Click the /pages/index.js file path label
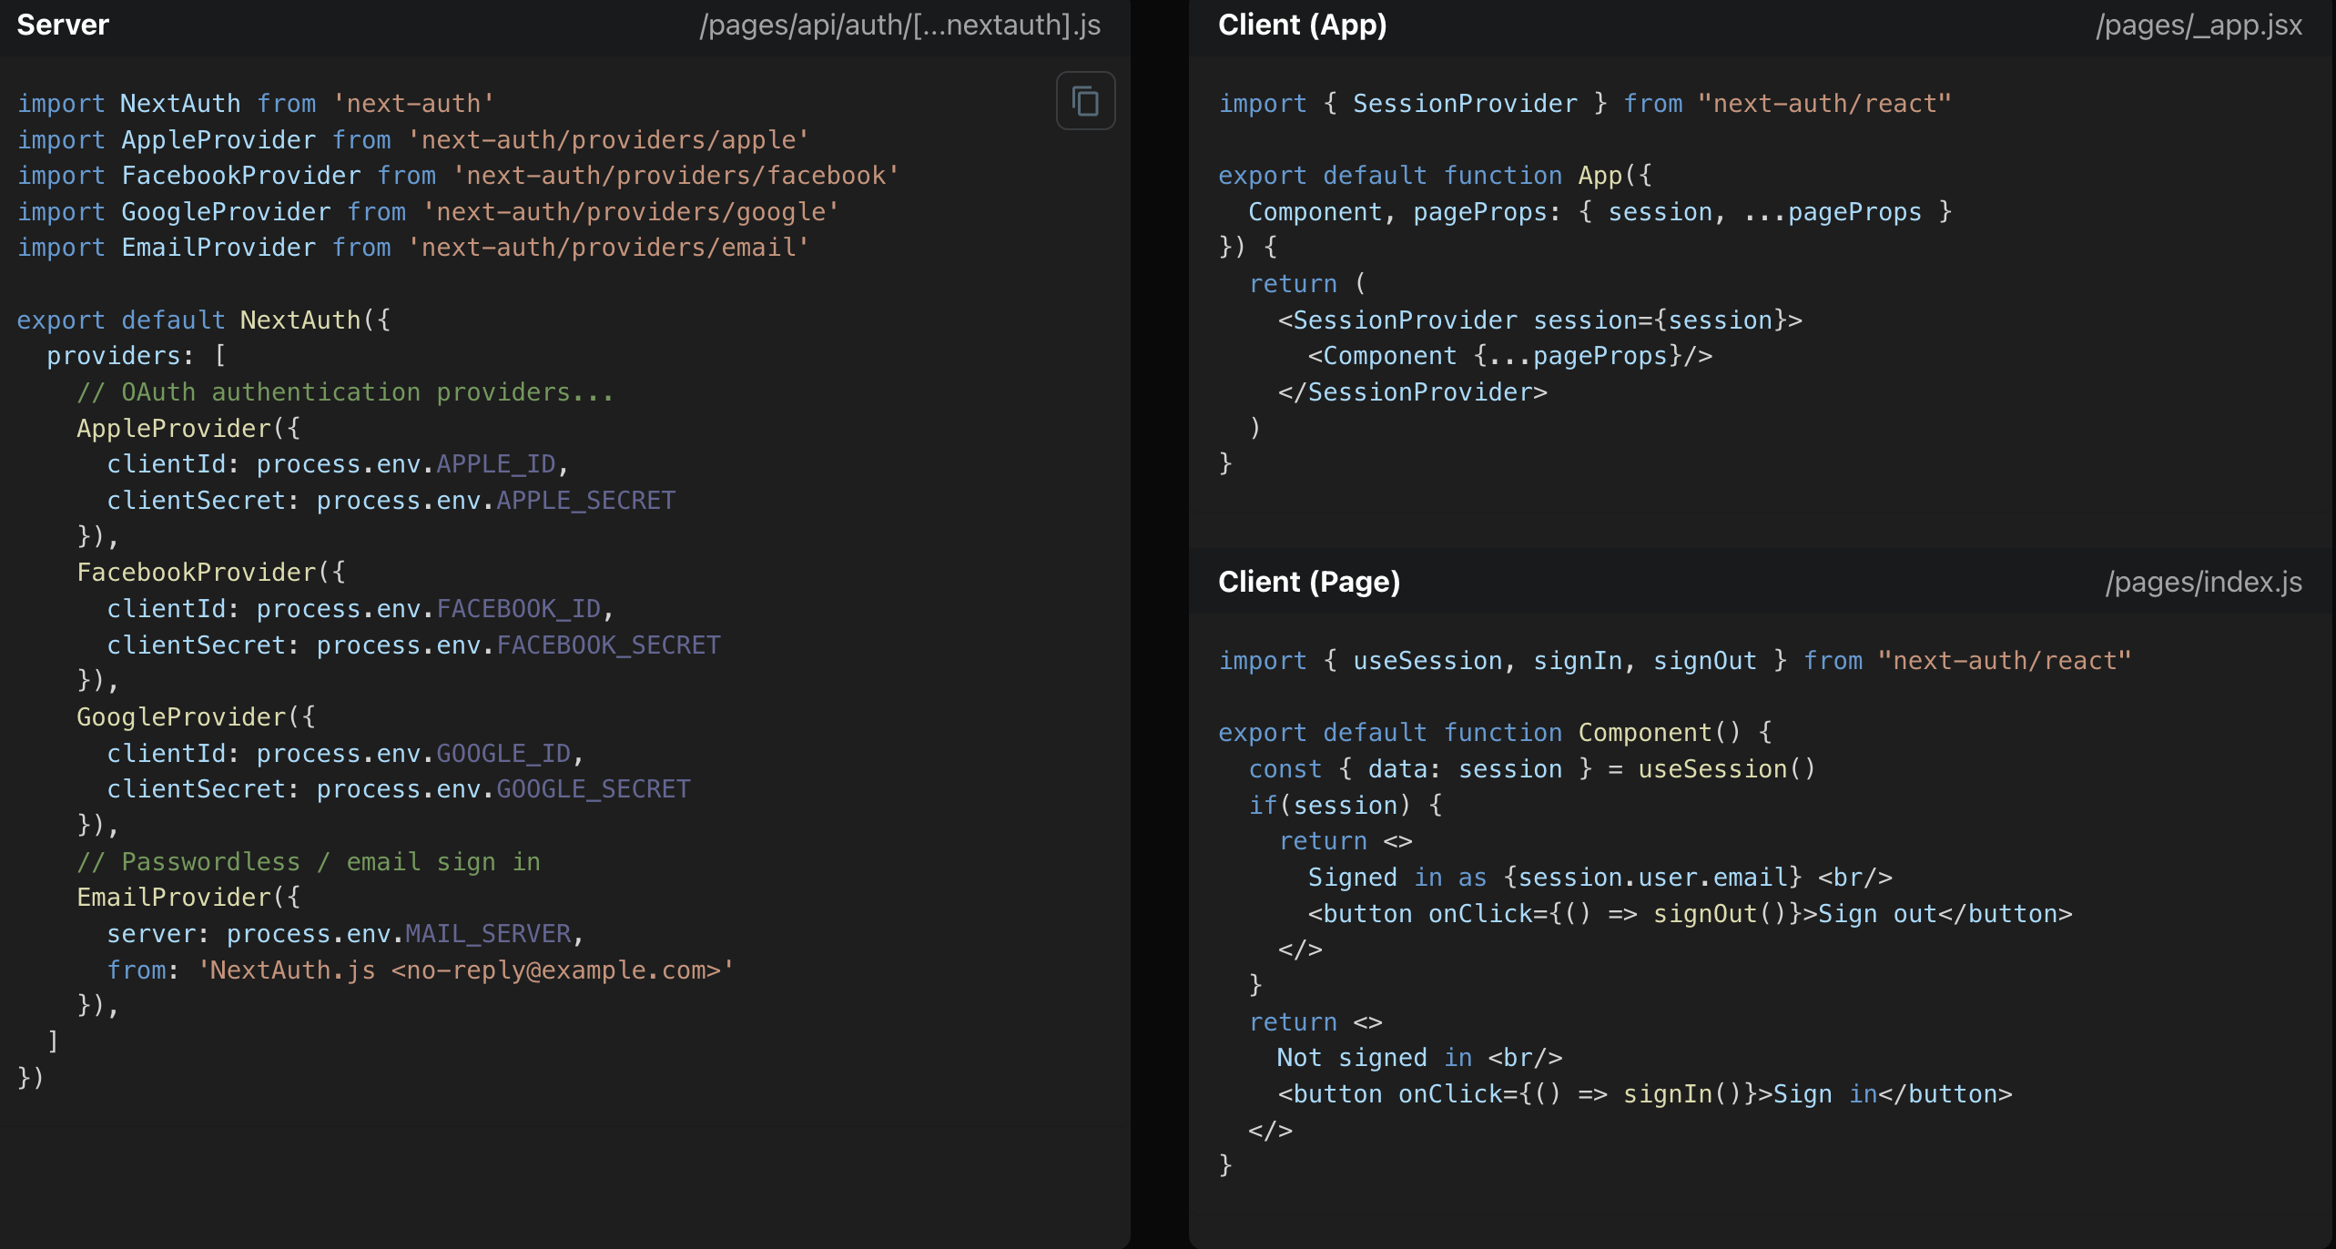This screenshot has height=1249, width=2336. click(2203, 582)
